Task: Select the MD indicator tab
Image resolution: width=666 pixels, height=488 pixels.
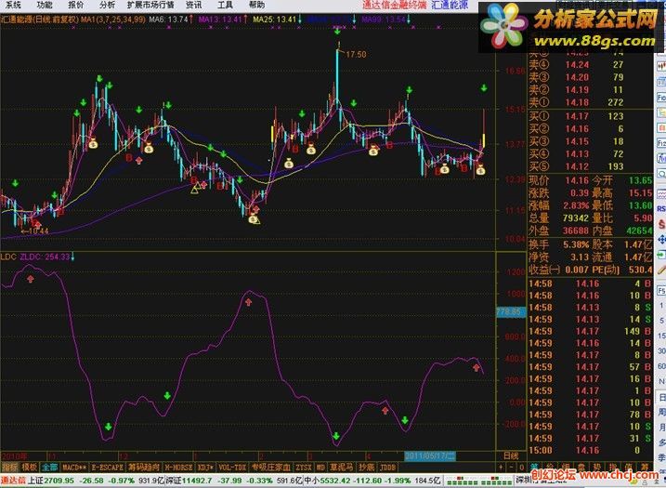Action: pos(320,468)
